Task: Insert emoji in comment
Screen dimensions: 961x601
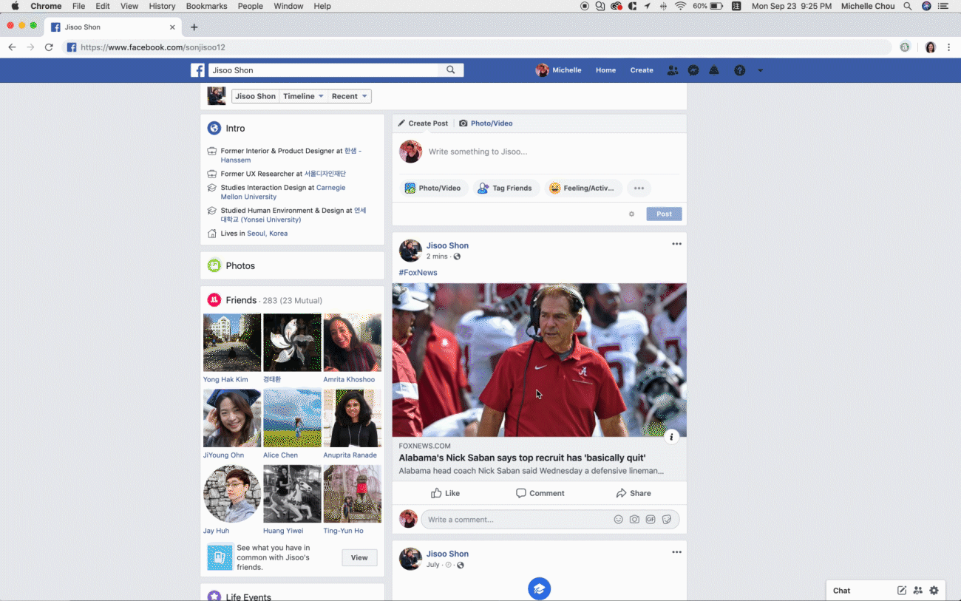Action: click(x=618, y=520)
